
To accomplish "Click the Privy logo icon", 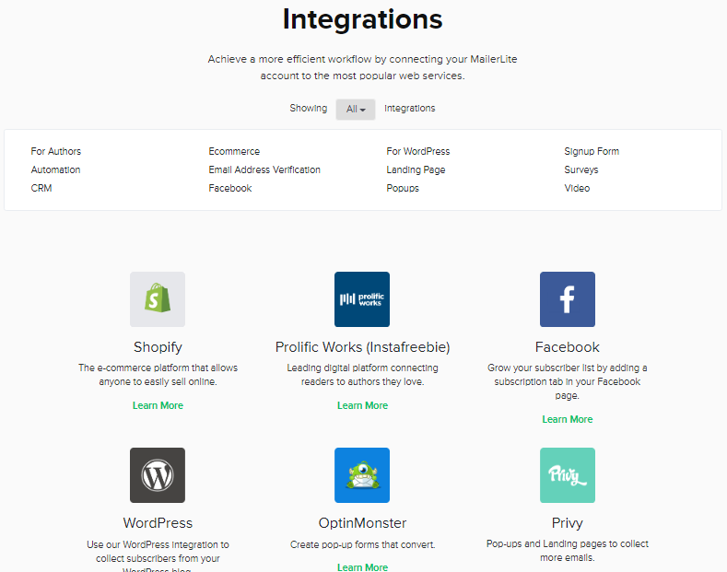I will [568, 475].
